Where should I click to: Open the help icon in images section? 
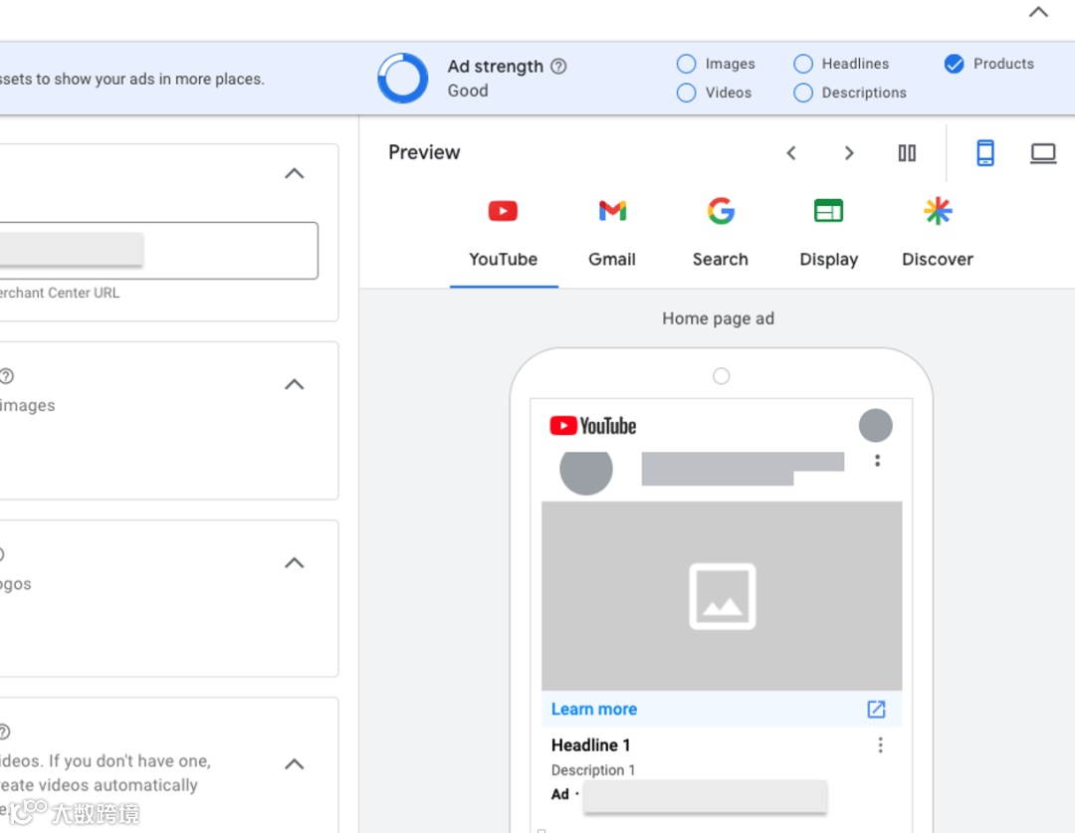point(6,376)
